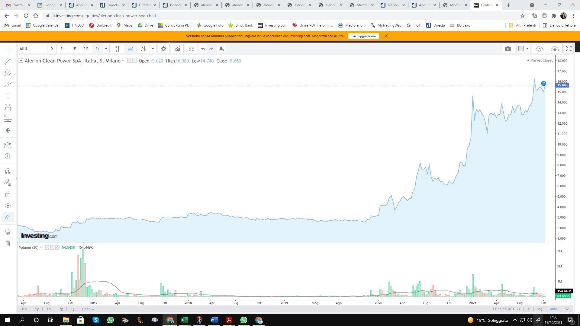Open the measure tool in sidebar
The image size is (580, 326).
tap(8, 145)
